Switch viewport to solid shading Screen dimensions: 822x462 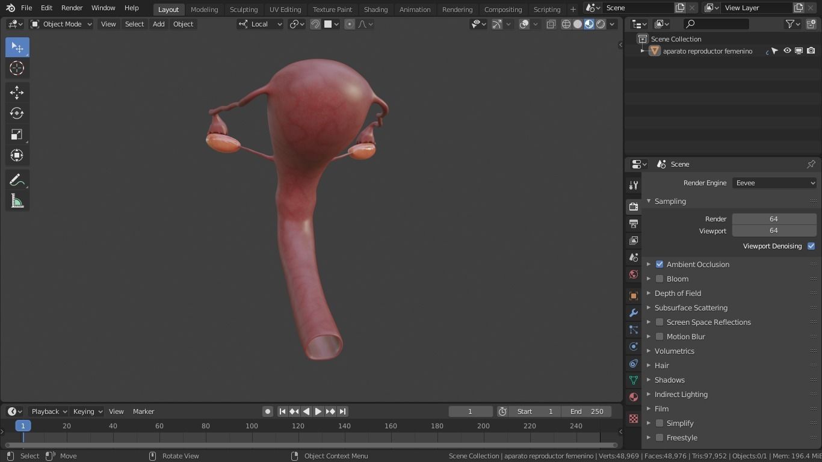tap(578, 24)
